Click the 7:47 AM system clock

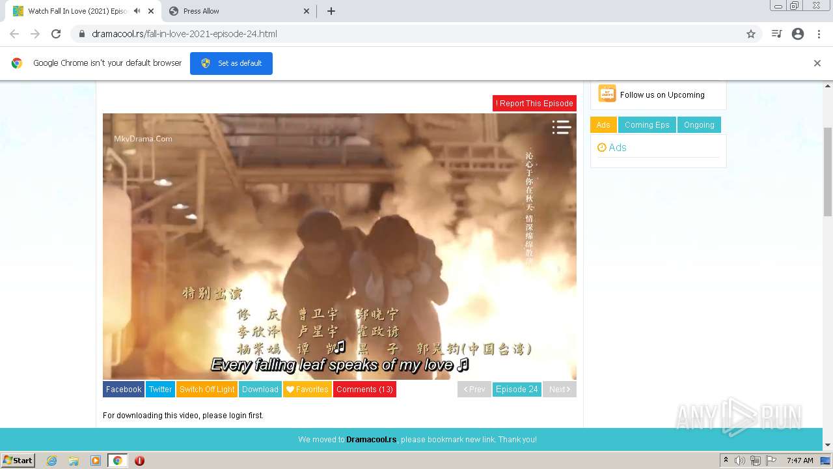click(x=800, y=461)
